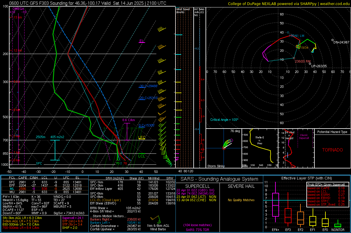Click the 238/20 RM hodograph label
351x233 pixels.
click(303, 61)
